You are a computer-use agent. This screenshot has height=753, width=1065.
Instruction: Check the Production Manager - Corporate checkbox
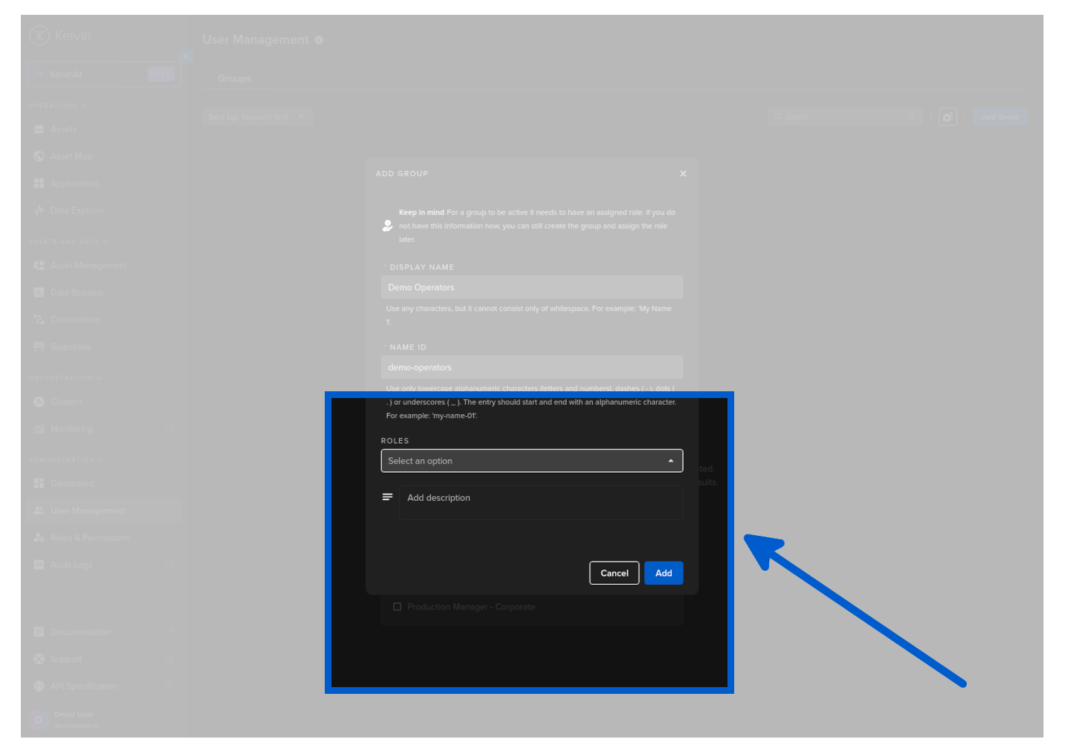397,606
